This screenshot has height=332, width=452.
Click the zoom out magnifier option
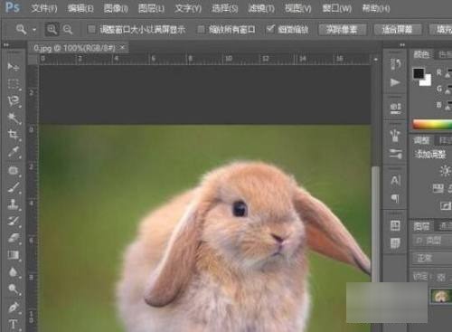(x=68, y=30)
